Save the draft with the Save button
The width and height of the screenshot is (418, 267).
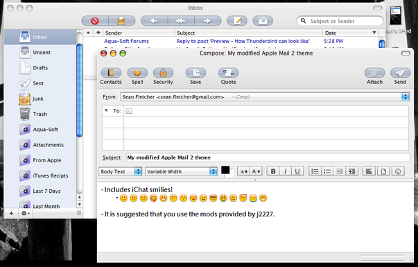pyautogui.click(x=195, y=76)
